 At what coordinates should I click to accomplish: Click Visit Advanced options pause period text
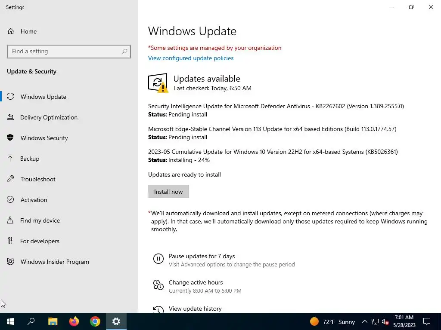[232, 264]
